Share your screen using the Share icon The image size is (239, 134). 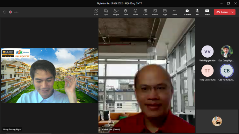(207, 12)
